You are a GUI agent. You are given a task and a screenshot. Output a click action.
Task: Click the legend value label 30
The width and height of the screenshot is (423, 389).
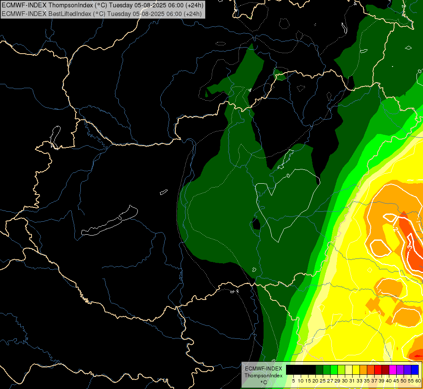(345, 381)
